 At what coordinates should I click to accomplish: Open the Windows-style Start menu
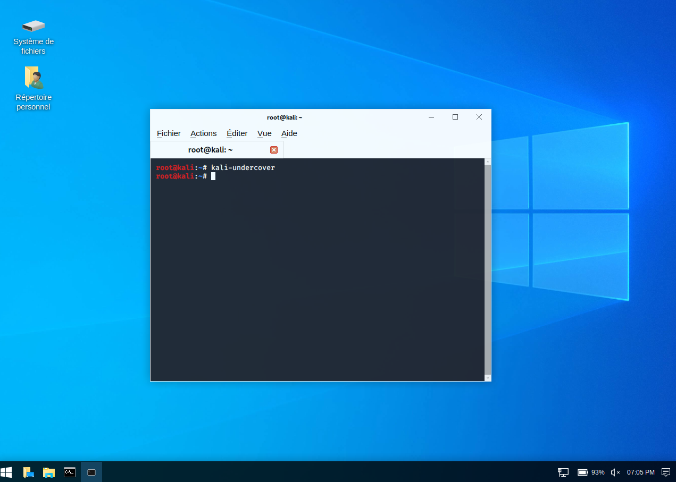point(6,472)
